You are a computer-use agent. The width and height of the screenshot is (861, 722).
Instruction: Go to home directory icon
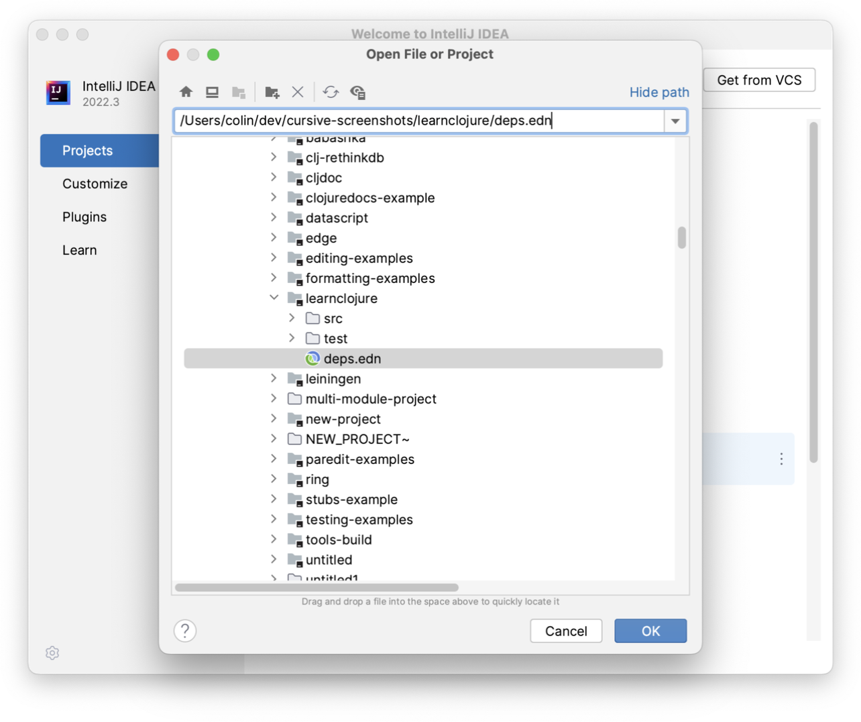click(x=186, y=92)
